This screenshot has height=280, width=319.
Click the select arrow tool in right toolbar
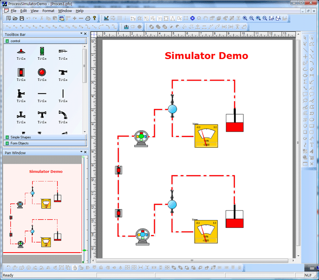click(x=305, y=38)
